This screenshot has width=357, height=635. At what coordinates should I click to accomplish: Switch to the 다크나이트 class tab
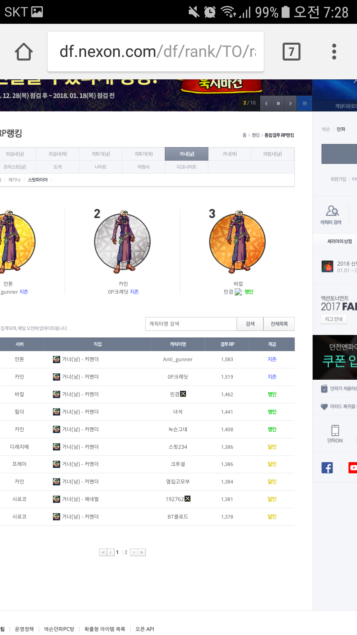point(186,167)
